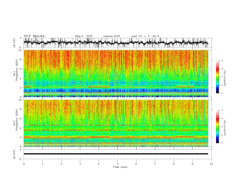Viewport: 238px width, 184px height.
Task: Click the time axis tick label '8'
Action: click(x=174, y=164)
